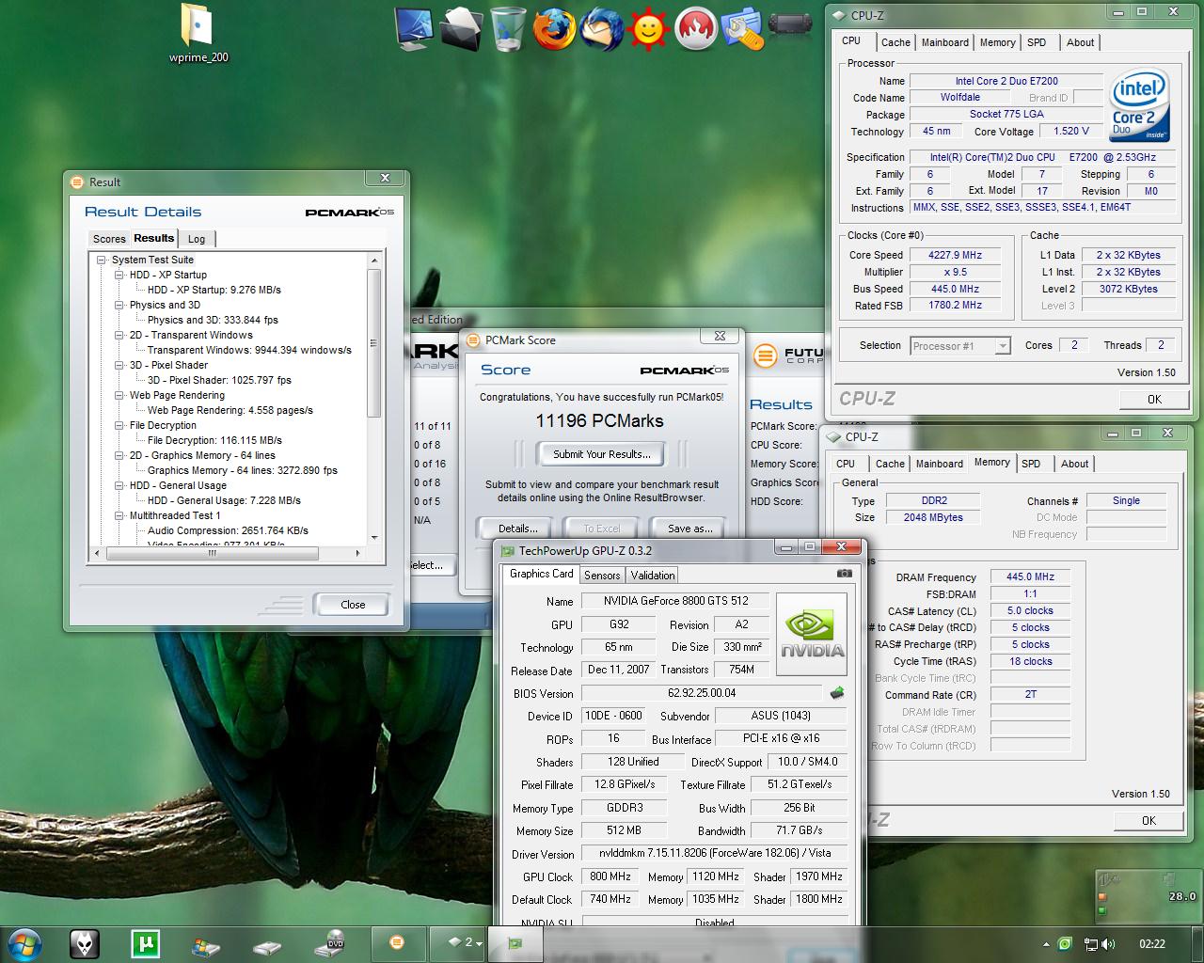Open the black documents folder dock icon
Image resolution: width=1204 pixels, height=963 pixels.
tap(461, 28)
